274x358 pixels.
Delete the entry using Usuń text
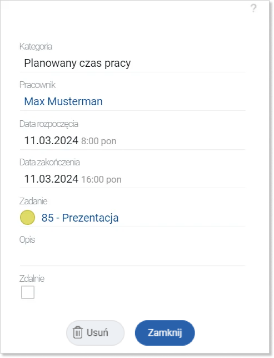point(97,332)
